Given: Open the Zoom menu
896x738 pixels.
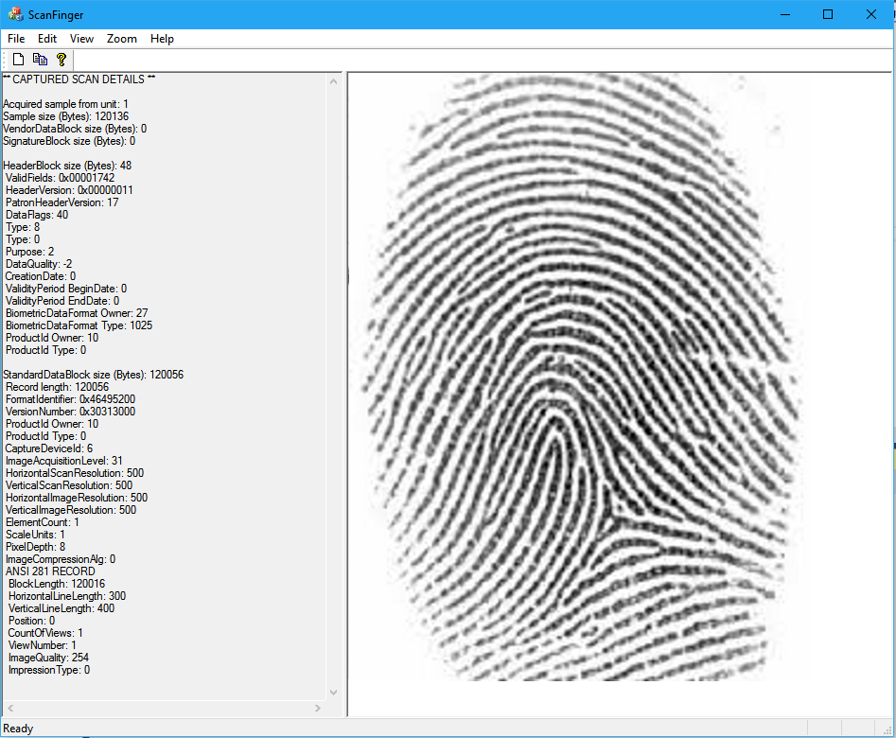Looking at the screenshot, I should [122, 39].
